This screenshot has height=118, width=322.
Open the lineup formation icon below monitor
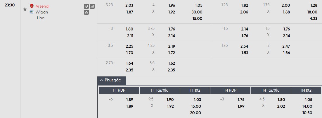pos(86,12)
